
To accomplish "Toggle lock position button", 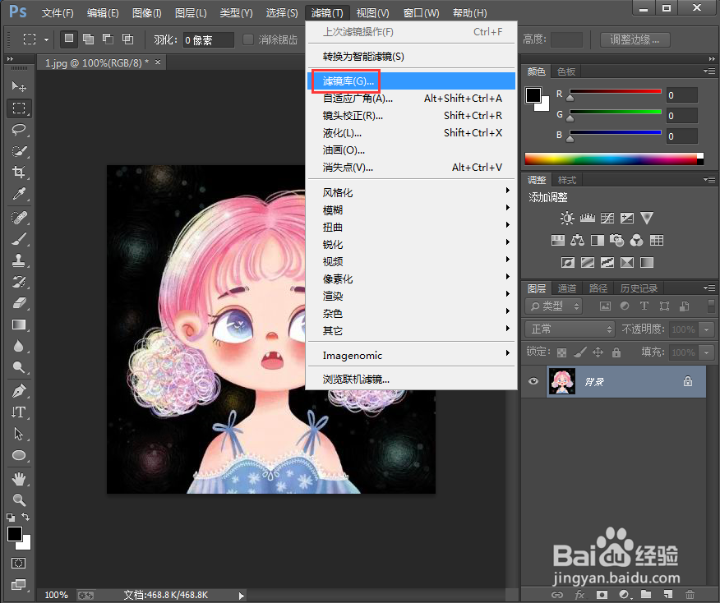I will [x=598, y=352].
